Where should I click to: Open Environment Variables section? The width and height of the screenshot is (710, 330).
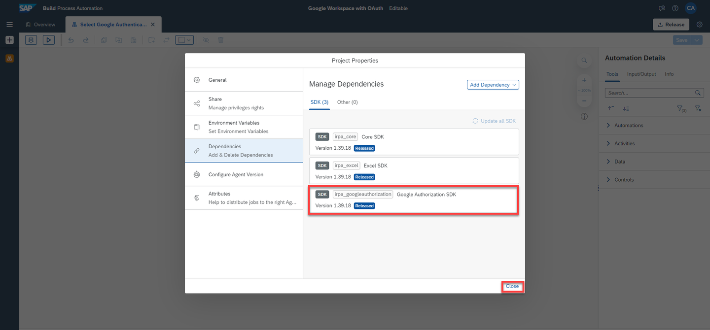click(244, 127)
